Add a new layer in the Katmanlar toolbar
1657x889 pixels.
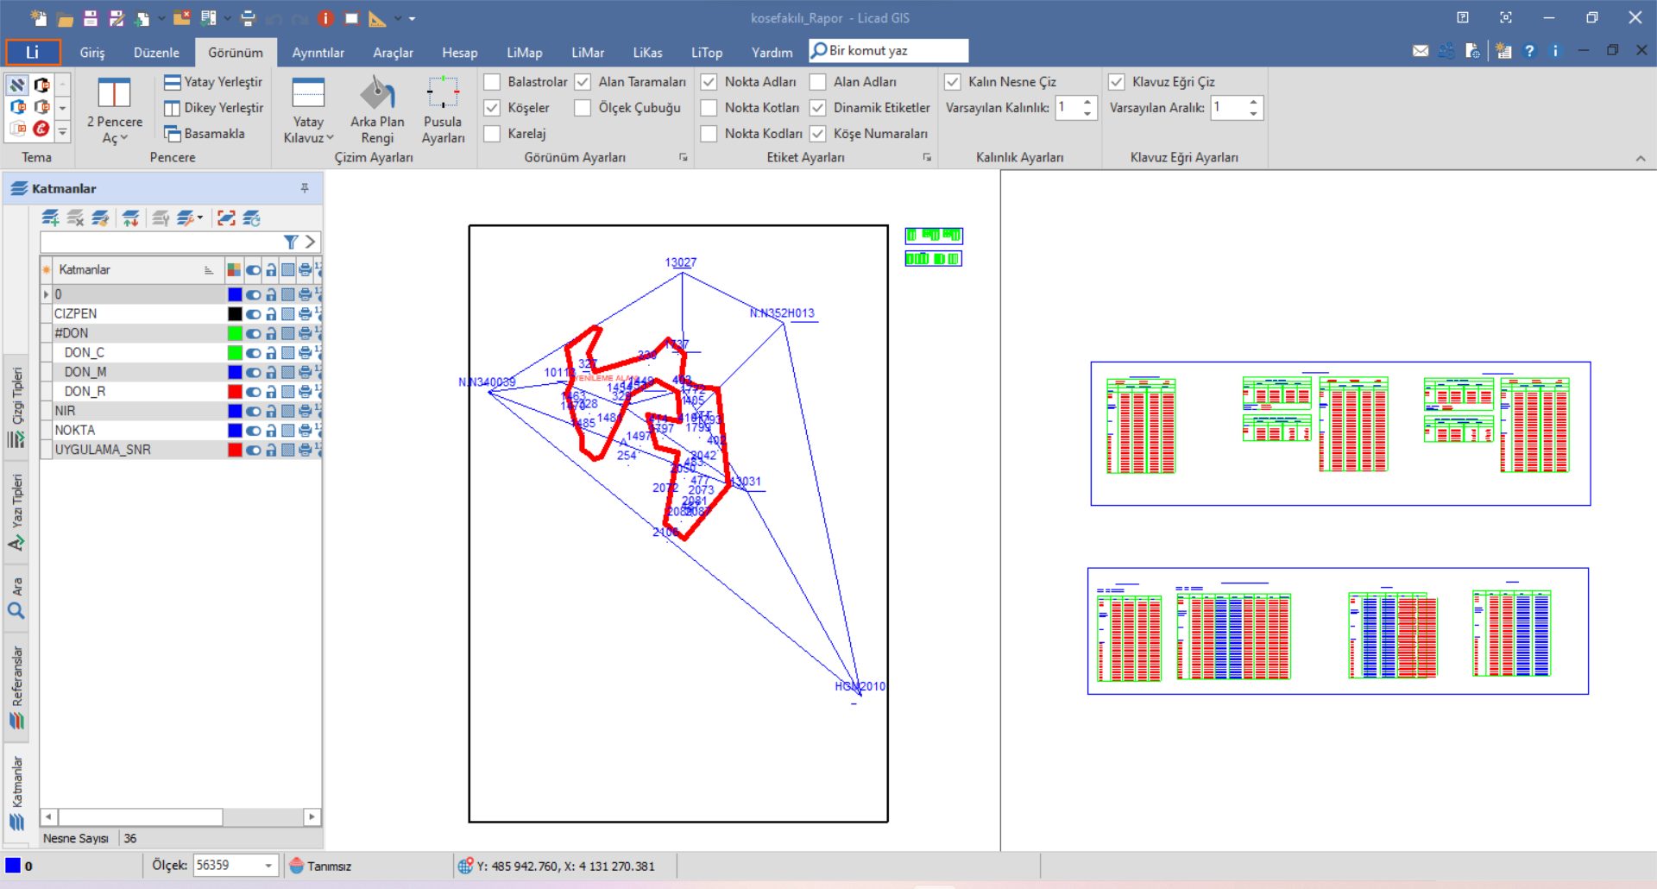point(50,218)
